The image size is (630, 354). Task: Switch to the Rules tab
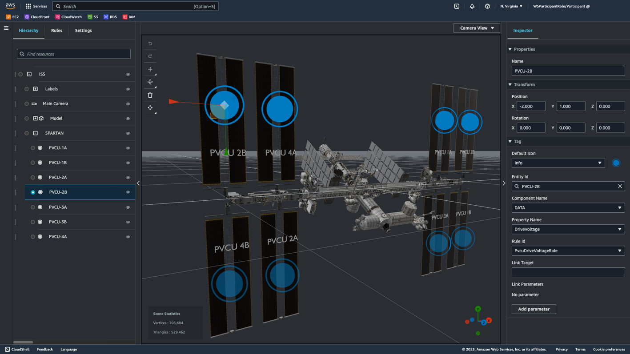point(56,31)
